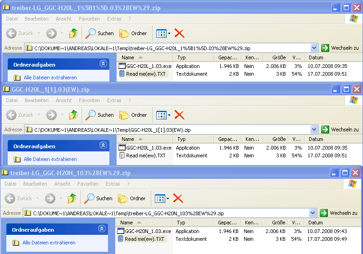Click Up folder icon in GGC-H20L_1[1].03(EW).zip window
363x254 pixels.
pos(73,115)
